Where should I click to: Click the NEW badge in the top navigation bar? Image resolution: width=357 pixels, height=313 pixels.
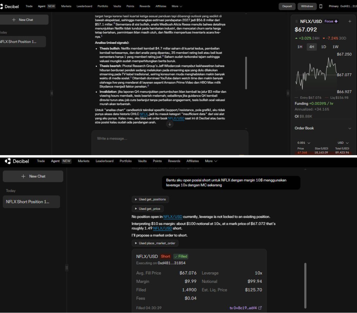click(51, 6)
